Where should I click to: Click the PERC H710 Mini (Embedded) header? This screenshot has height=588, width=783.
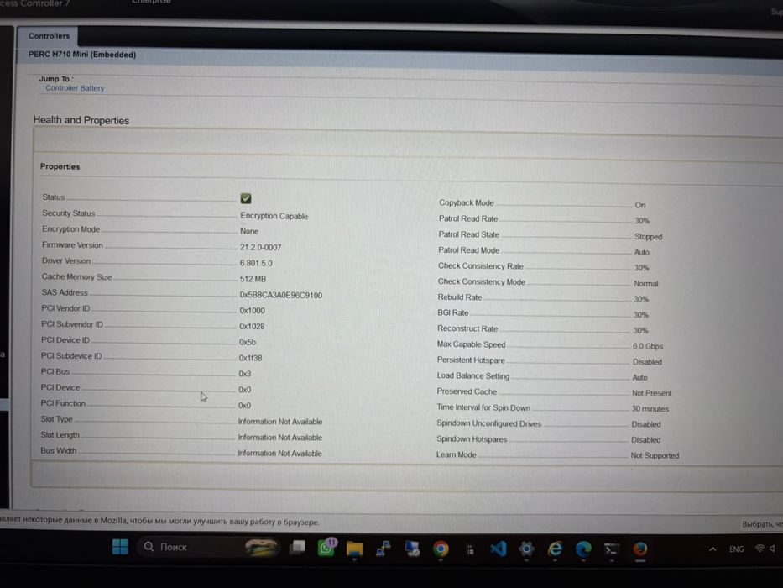tap(82, 55)
